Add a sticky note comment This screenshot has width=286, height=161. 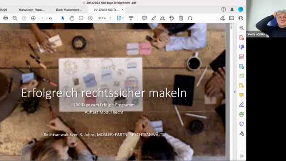click(144, 18)
